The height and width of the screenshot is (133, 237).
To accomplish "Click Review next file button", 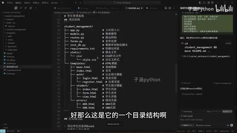I will [114, 124].
